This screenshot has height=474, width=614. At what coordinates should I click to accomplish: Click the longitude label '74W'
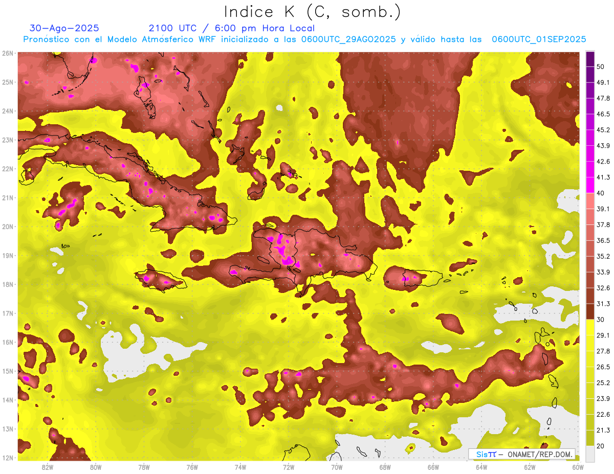point(240,467)
